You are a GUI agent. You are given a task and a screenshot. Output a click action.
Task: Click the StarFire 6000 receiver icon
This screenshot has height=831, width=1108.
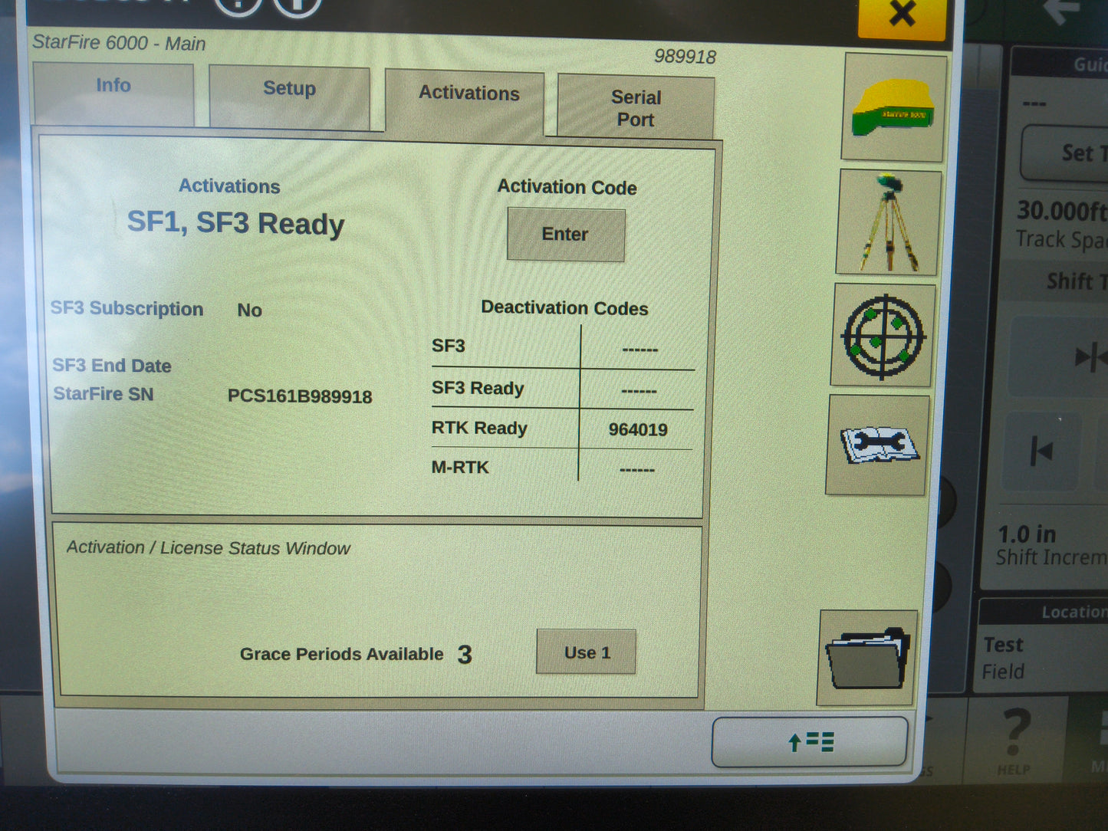pos(892,107)
